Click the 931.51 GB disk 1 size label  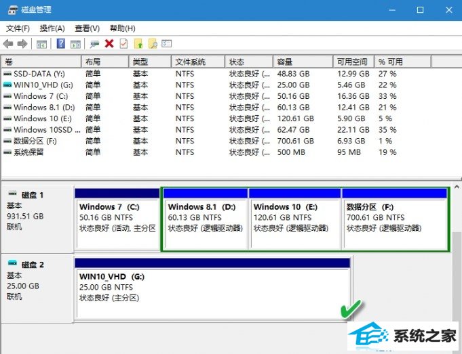(25, 216)
